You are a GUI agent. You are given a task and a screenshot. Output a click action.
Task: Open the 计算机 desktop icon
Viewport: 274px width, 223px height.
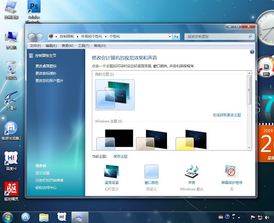click(11, 40)
